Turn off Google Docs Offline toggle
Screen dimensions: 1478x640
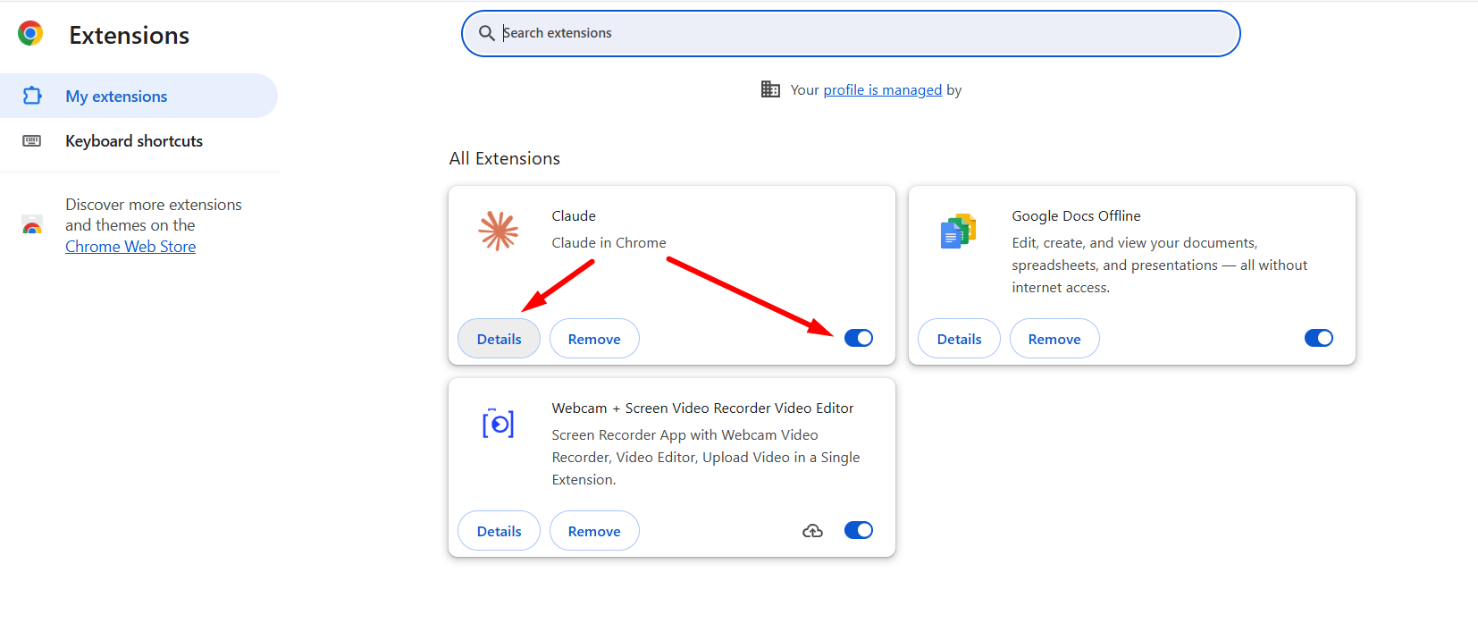pyautogui.click(x=1319, y=338)
